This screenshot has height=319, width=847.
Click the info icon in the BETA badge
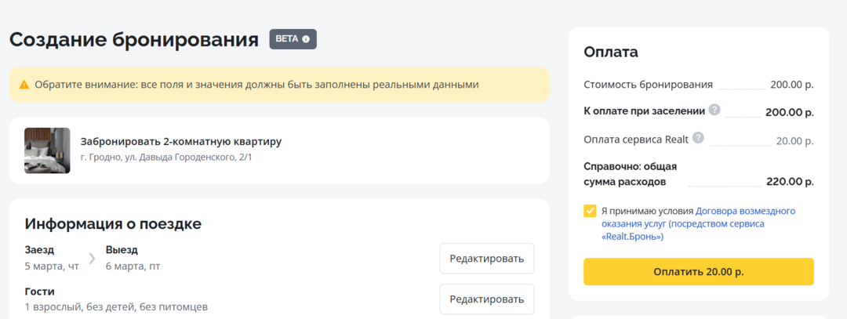point(306,39)
